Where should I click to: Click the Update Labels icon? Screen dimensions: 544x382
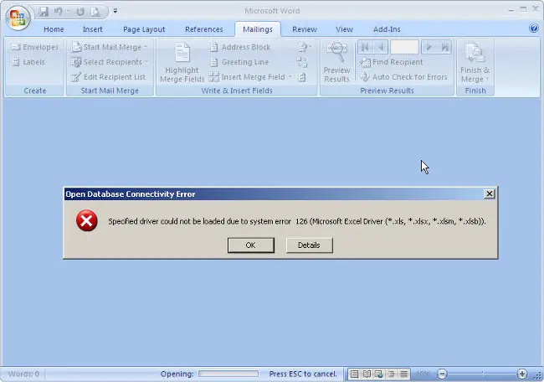click(x=302, y=77)
